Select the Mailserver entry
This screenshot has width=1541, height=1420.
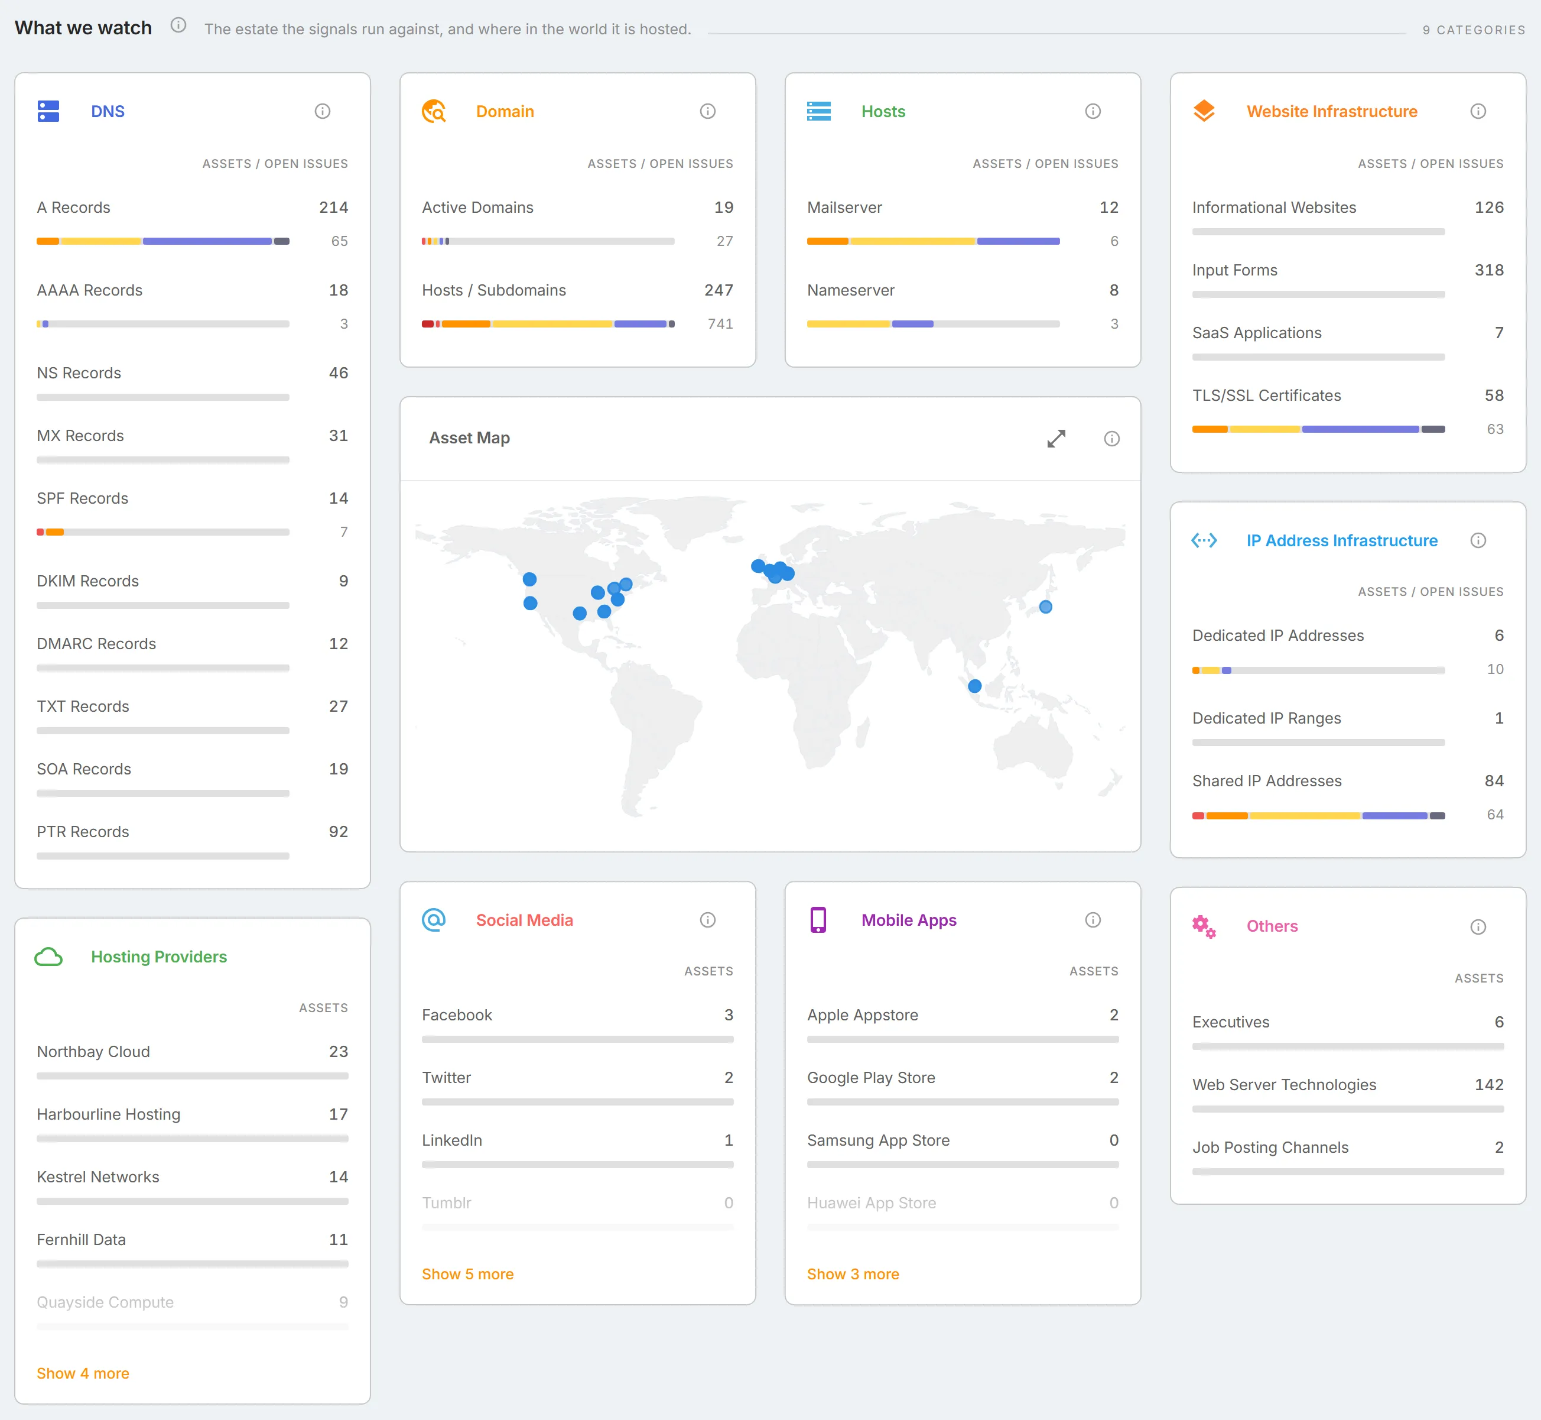point(963,223)
